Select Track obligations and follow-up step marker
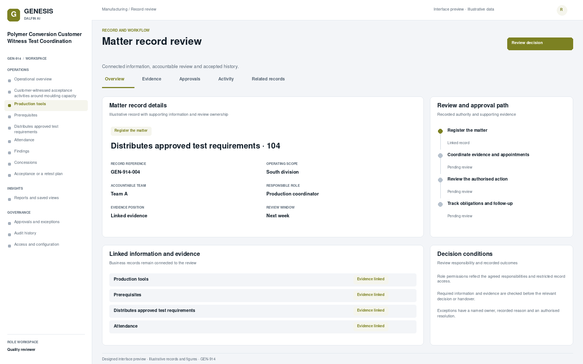This screenshot has width=583, height=364. click(x=440, y=204)
